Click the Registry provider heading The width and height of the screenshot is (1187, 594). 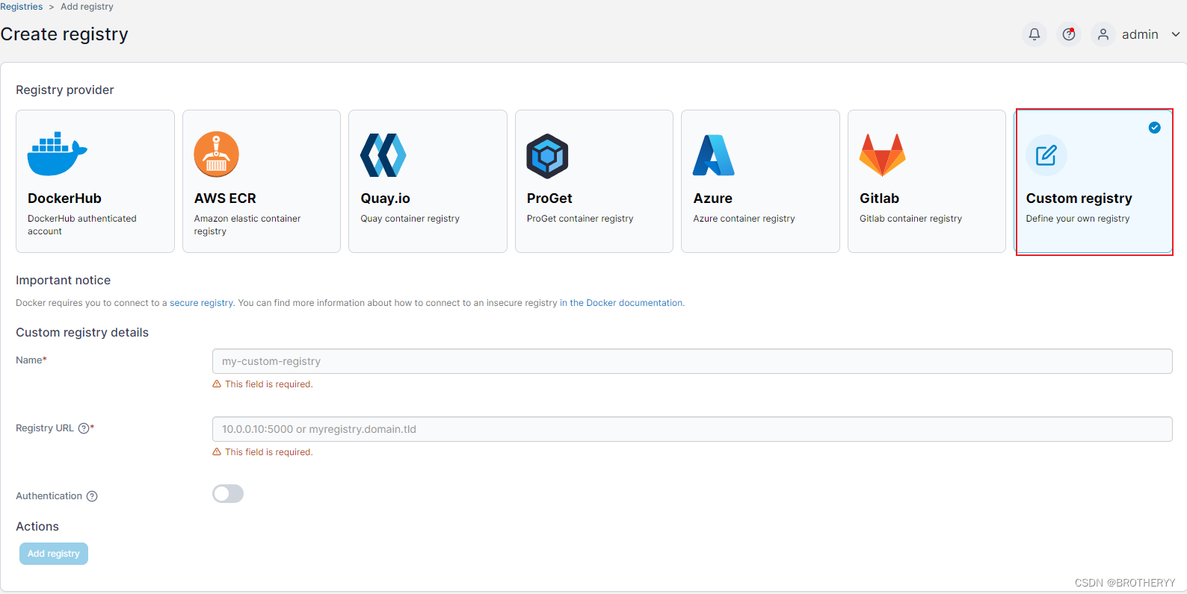(65, 90)
